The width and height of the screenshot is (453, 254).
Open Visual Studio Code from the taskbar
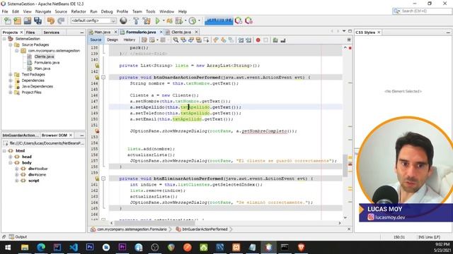[x=74, y=247]
